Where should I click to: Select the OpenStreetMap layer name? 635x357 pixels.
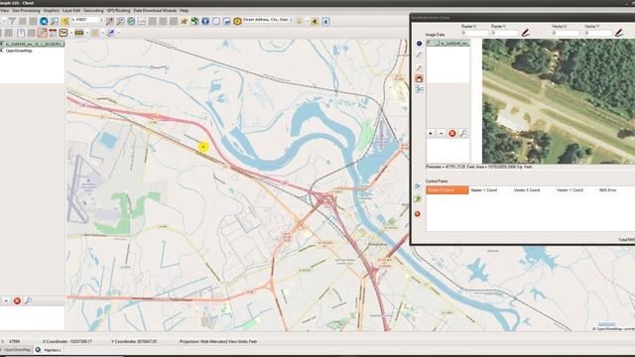pos(19,51)
